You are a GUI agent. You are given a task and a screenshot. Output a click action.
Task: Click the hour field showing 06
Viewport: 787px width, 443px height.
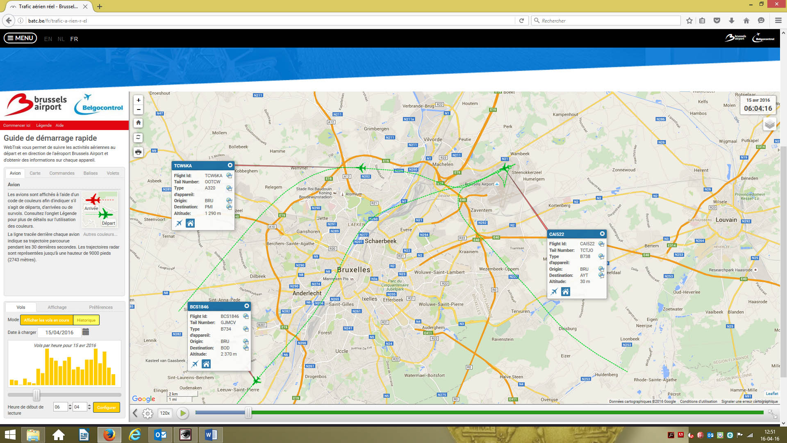tap(60, 407)
